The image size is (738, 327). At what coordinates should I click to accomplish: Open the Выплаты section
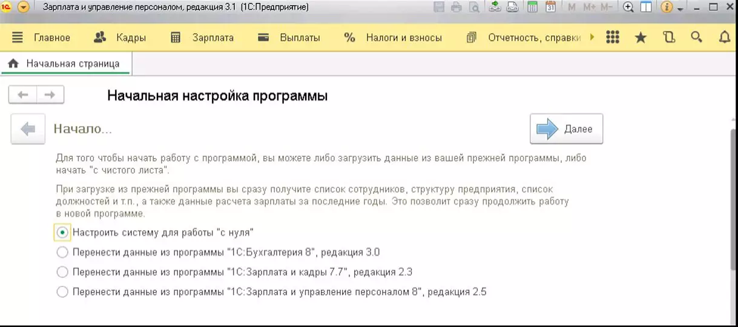300,38
